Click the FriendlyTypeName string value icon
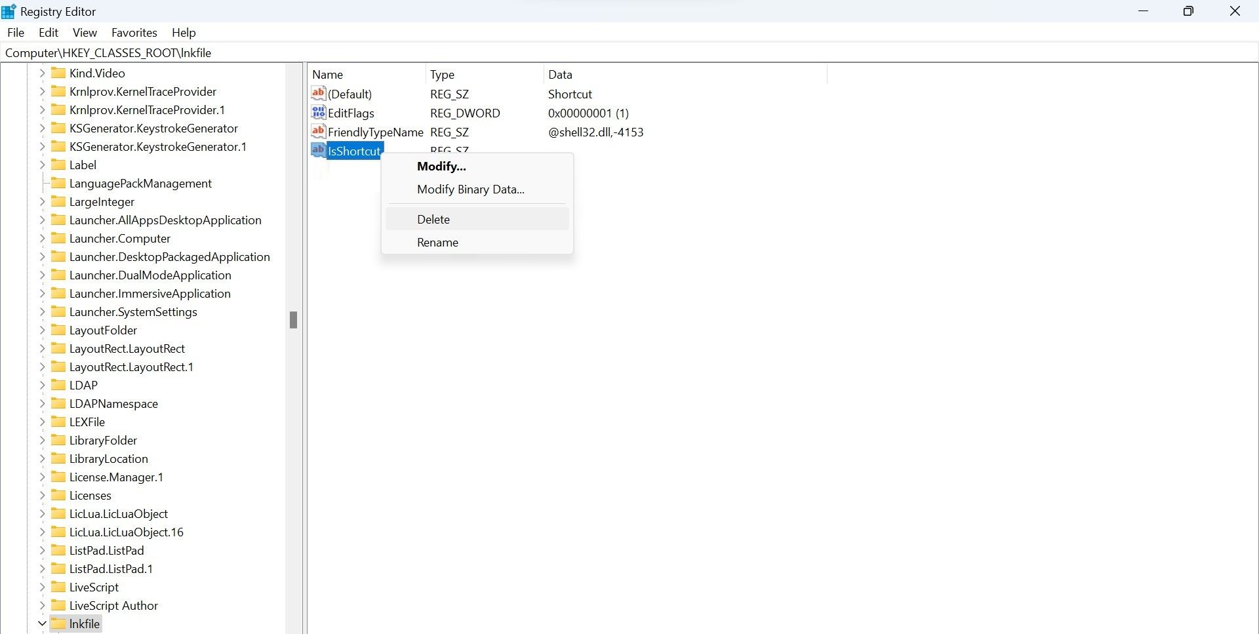This screenshot has width=1259, height=634. (319, 131)
